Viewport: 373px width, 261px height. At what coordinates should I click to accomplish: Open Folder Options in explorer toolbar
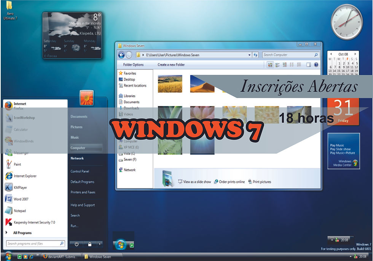point(133,65)
